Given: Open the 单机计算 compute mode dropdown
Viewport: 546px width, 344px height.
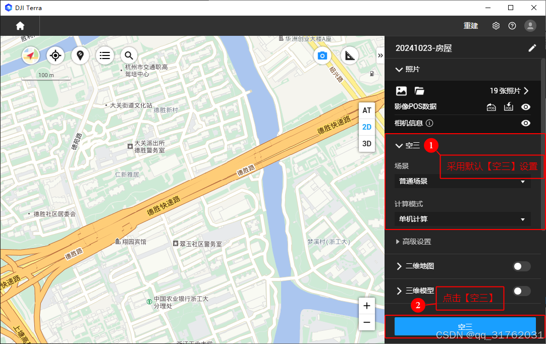Looking at the screenshot, I should 462,219.
